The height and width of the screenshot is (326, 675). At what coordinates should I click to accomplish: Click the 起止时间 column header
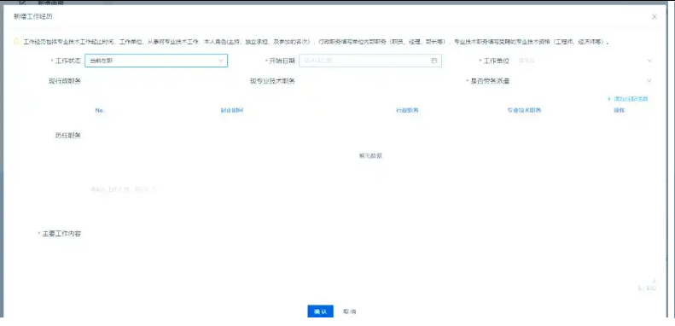pyautogui.click(x=232, y=111)
